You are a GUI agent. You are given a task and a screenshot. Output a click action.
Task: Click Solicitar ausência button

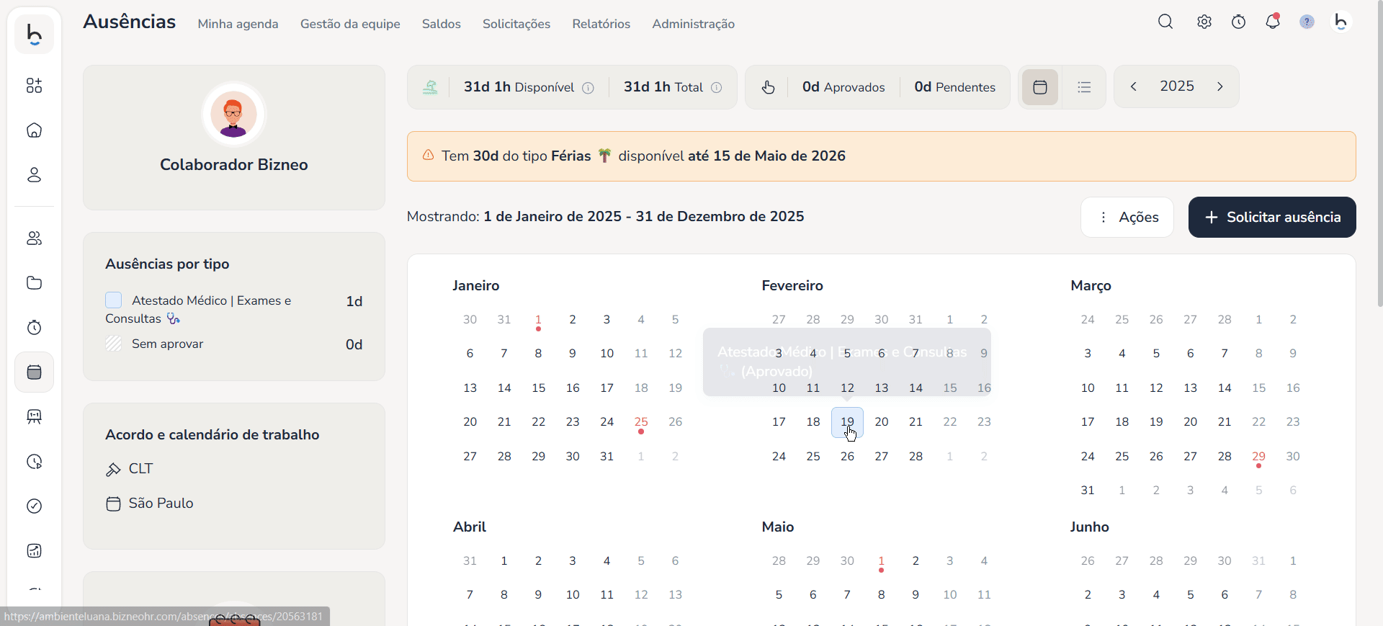pos(1272,217)
